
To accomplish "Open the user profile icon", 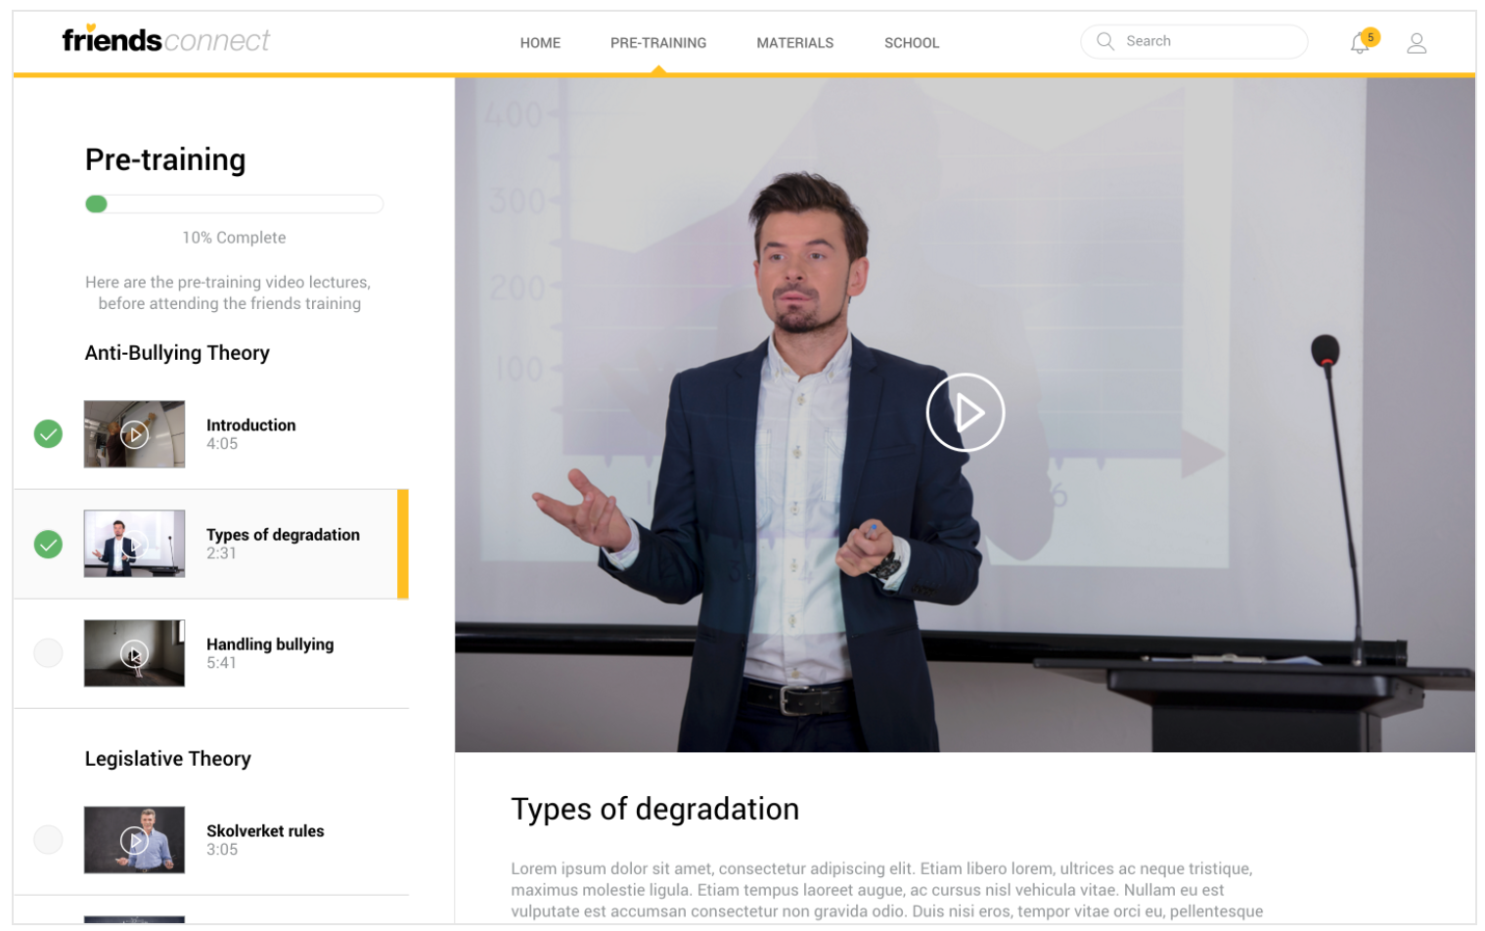I will (1416, 43).
